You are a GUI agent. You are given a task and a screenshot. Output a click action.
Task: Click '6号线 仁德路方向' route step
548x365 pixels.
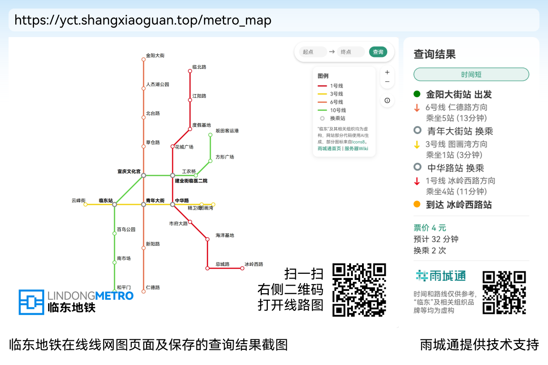click(456, 107)
